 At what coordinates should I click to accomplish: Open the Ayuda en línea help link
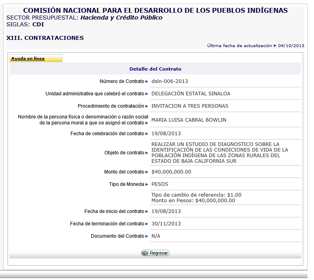pyautogui.click(x=28, y=59)
